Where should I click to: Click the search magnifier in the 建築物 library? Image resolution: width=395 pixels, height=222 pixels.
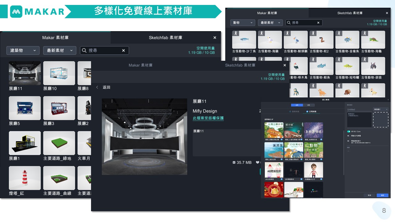pos(84,51)
